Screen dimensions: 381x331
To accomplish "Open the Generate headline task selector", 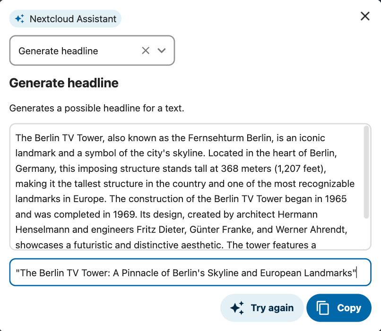I will [x=92, y=51].
